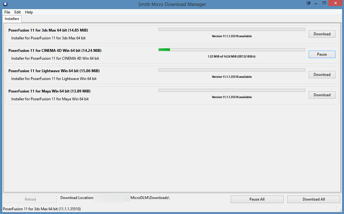Download PoserFusion 11 for 3ds Max
The image size is (344, 214).
(x=322, y=34)
